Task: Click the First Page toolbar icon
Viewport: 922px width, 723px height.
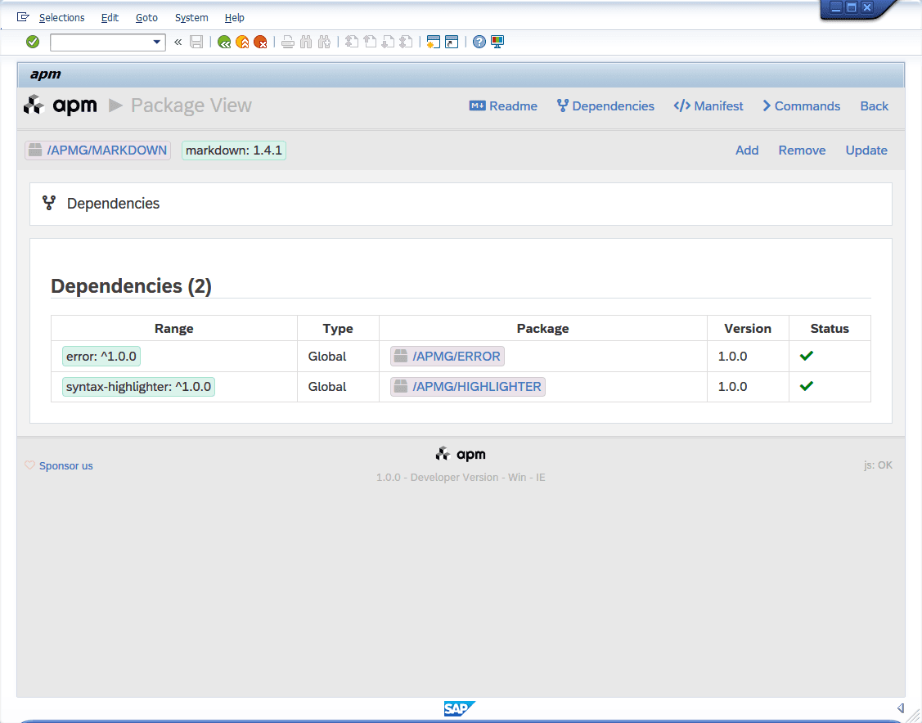Action: pos(352,42)
